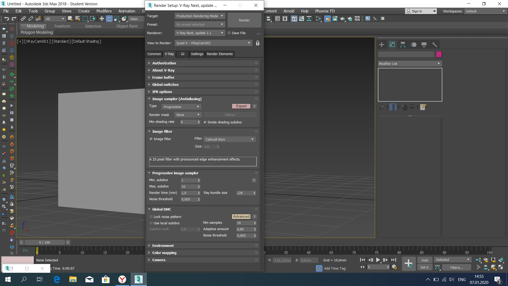This screenshot has height=286, width=508.
Task: Switch to the Modify command panel tab
Action: [392, 44]
